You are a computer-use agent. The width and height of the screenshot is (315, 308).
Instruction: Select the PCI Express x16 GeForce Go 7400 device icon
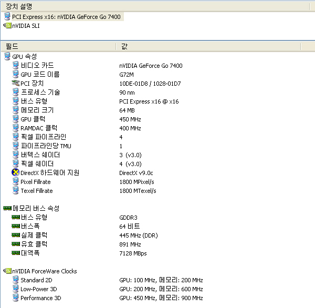tap(7, 16)
